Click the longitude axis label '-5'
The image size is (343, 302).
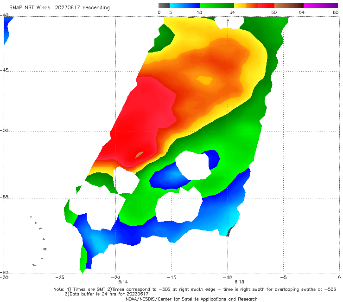pyautogui.click(x=283, y=277)
